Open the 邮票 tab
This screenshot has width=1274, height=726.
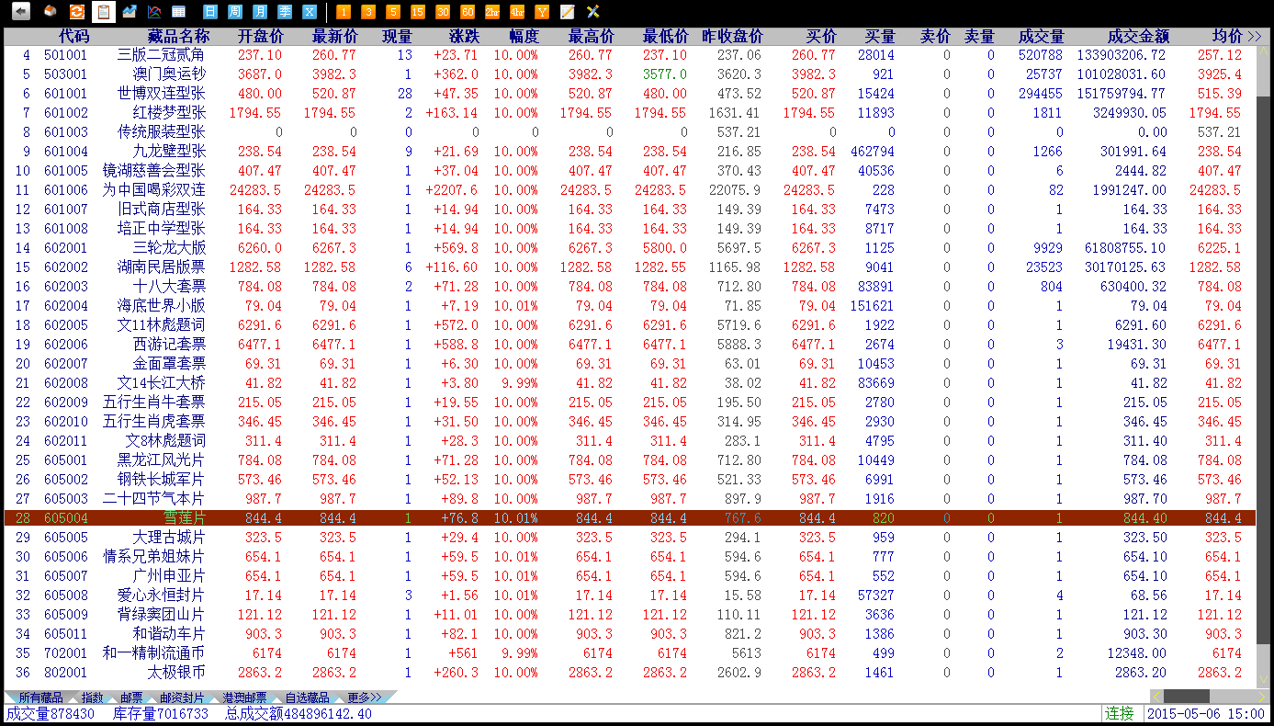click(x=131, y=698)
